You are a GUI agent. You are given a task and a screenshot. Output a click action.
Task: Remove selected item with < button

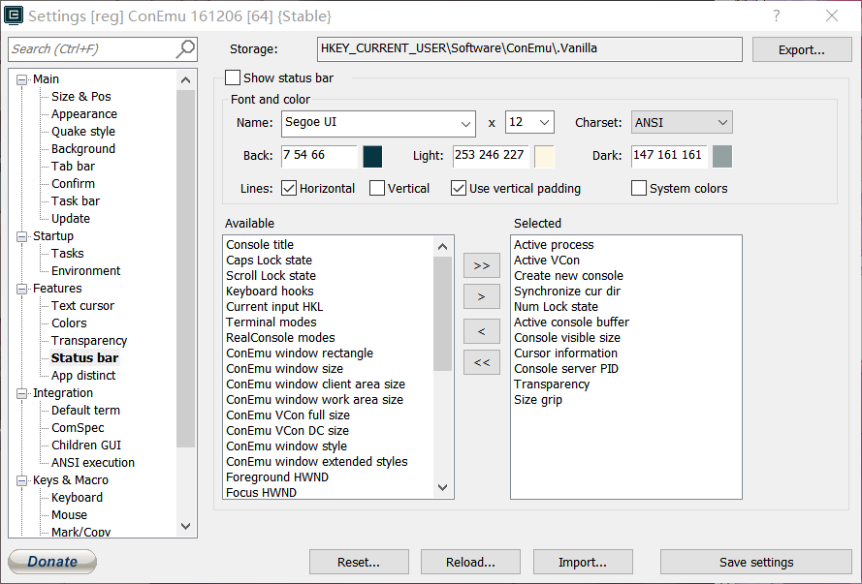(481, 331)
